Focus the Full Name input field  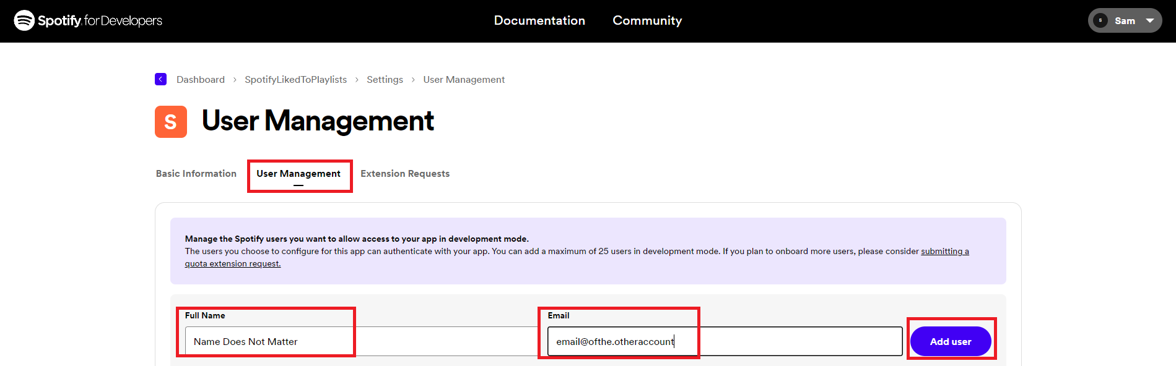click(362, 341)
